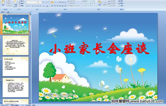Select the oval shape in gallery
The height and width of the screenshot is (106, 166).
pyautogui.click(x=94, y=1)
